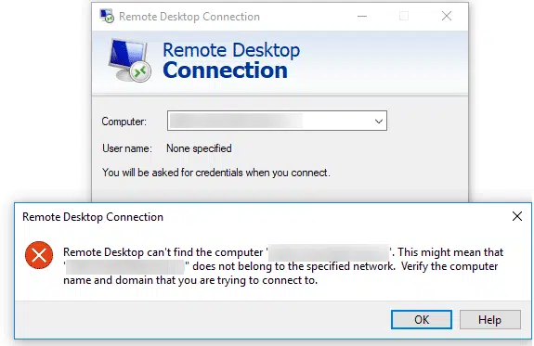Click the 'Remote Desktop Connection' banner heading

point(231,60)
